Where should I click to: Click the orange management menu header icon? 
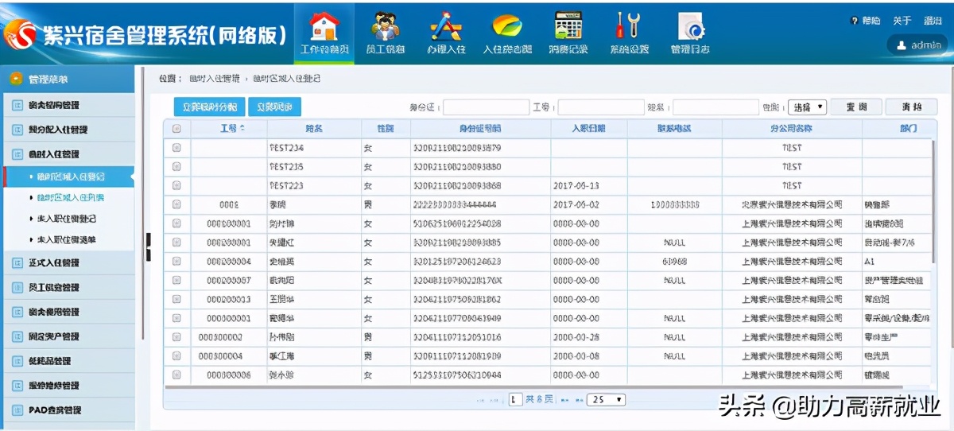(15, 79)
